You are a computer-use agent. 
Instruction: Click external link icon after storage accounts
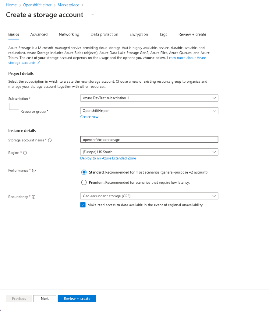tap(38, 63)
